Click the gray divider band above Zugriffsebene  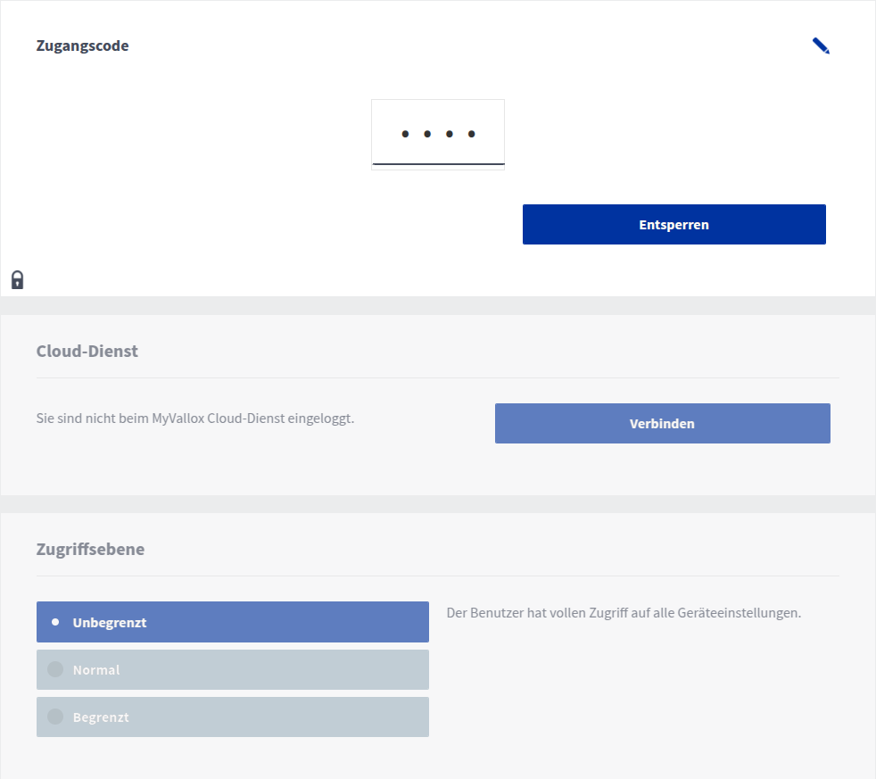438,503
